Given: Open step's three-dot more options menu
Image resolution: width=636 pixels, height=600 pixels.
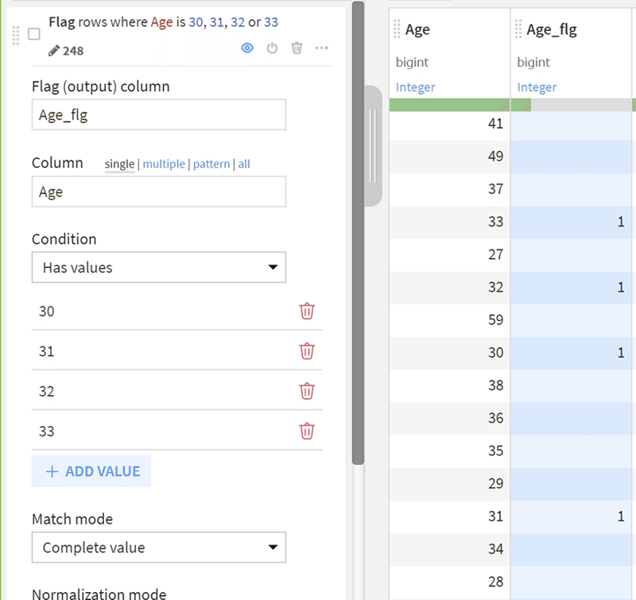Looking at the screenshot, I should click(x=322, y=48).
